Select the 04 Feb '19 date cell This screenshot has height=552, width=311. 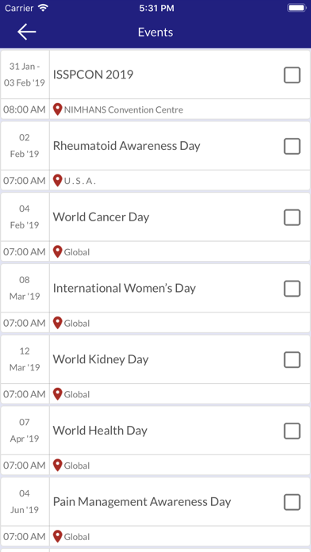pos(25,217)
